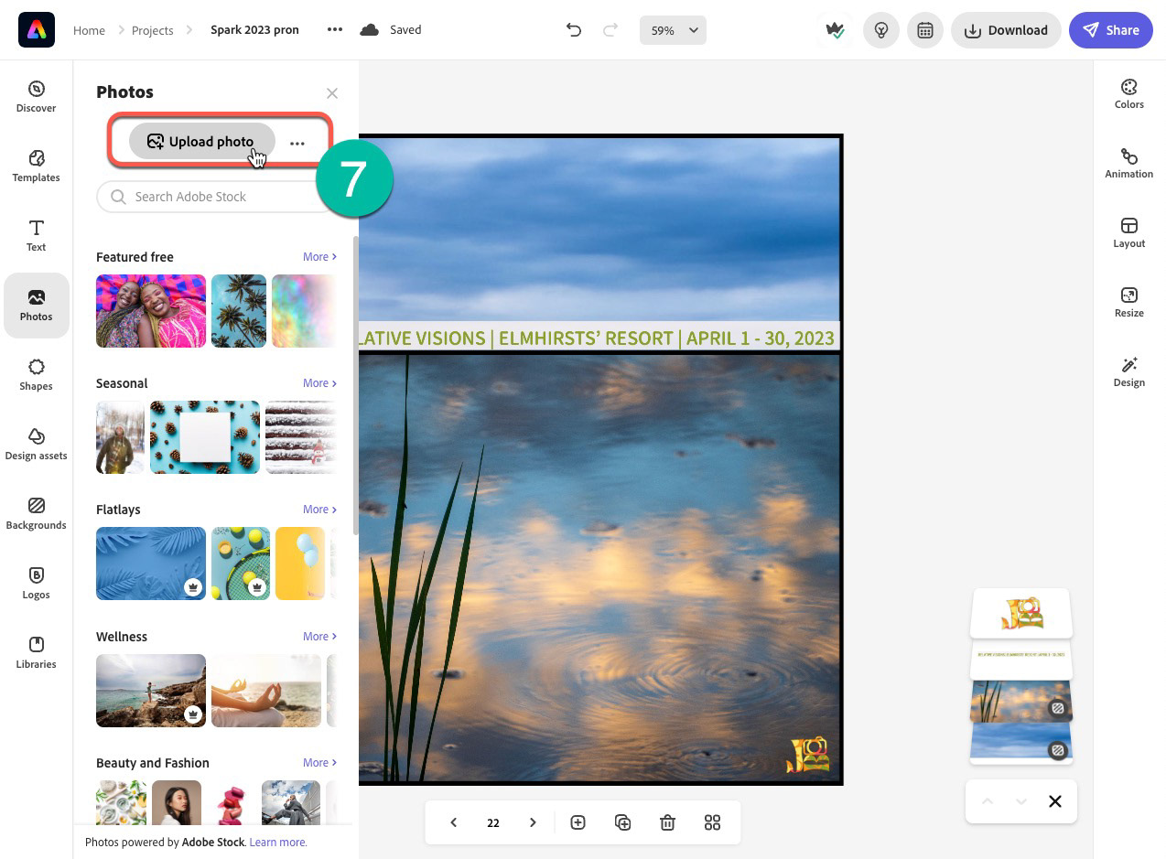Viewport: 1166px width, 859px height.
Task: Open the project three-dot menu beside title
Action: (335, 30)
